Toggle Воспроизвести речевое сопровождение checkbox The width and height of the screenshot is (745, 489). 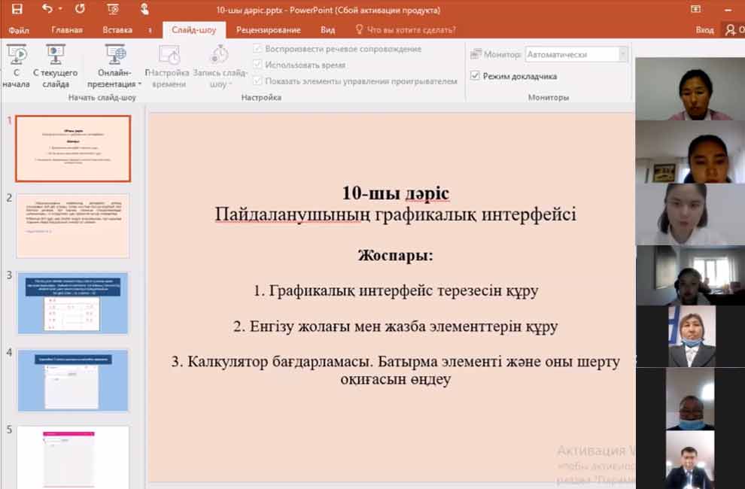click(x=257, y=49)
